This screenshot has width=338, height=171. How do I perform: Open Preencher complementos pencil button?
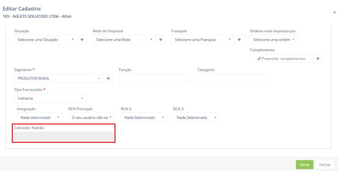coord(281,59)
